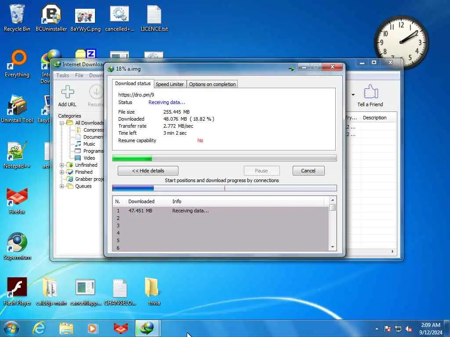Open Windows Explorer from the taskbar
Viewport: 450px width, 337px height.
[66, 328]
